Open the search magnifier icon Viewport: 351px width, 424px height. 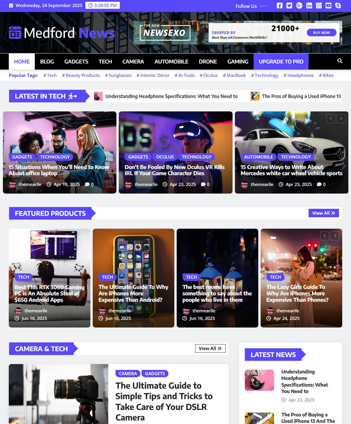point(340,61)
